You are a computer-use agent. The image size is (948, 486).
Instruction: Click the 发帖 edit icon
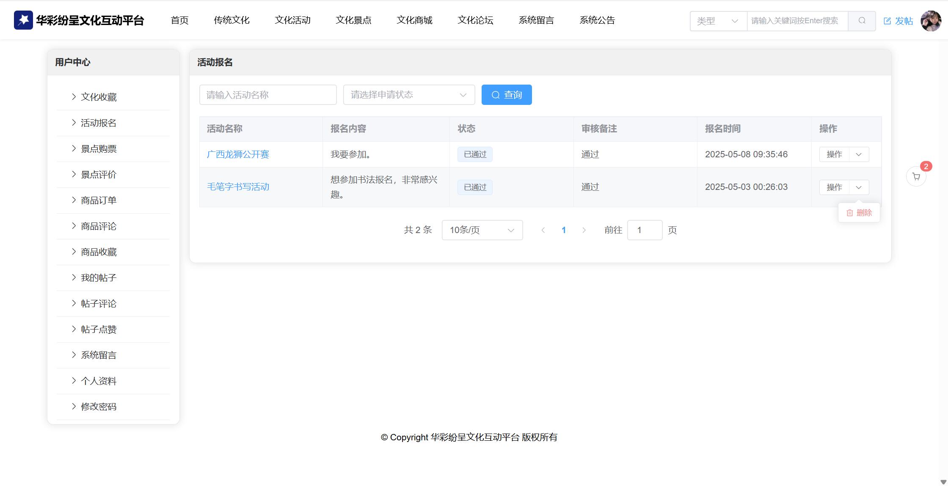(x=887, y=21)
